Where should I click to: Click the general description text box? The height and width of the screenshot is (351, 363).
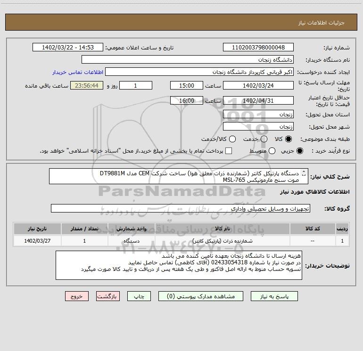(x=179, y=176)
